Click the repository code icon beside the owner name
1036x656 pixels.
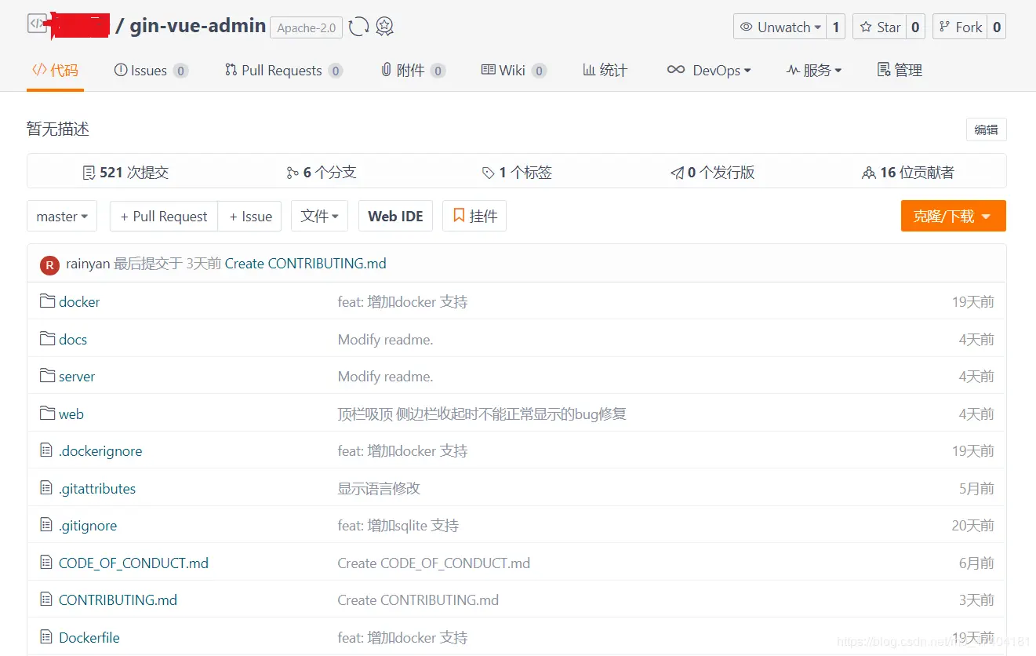37,24
